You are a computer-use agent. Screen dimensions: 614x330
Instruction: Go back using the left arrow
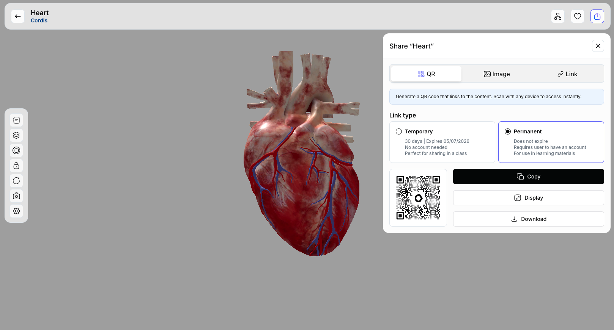click(18, 16)
